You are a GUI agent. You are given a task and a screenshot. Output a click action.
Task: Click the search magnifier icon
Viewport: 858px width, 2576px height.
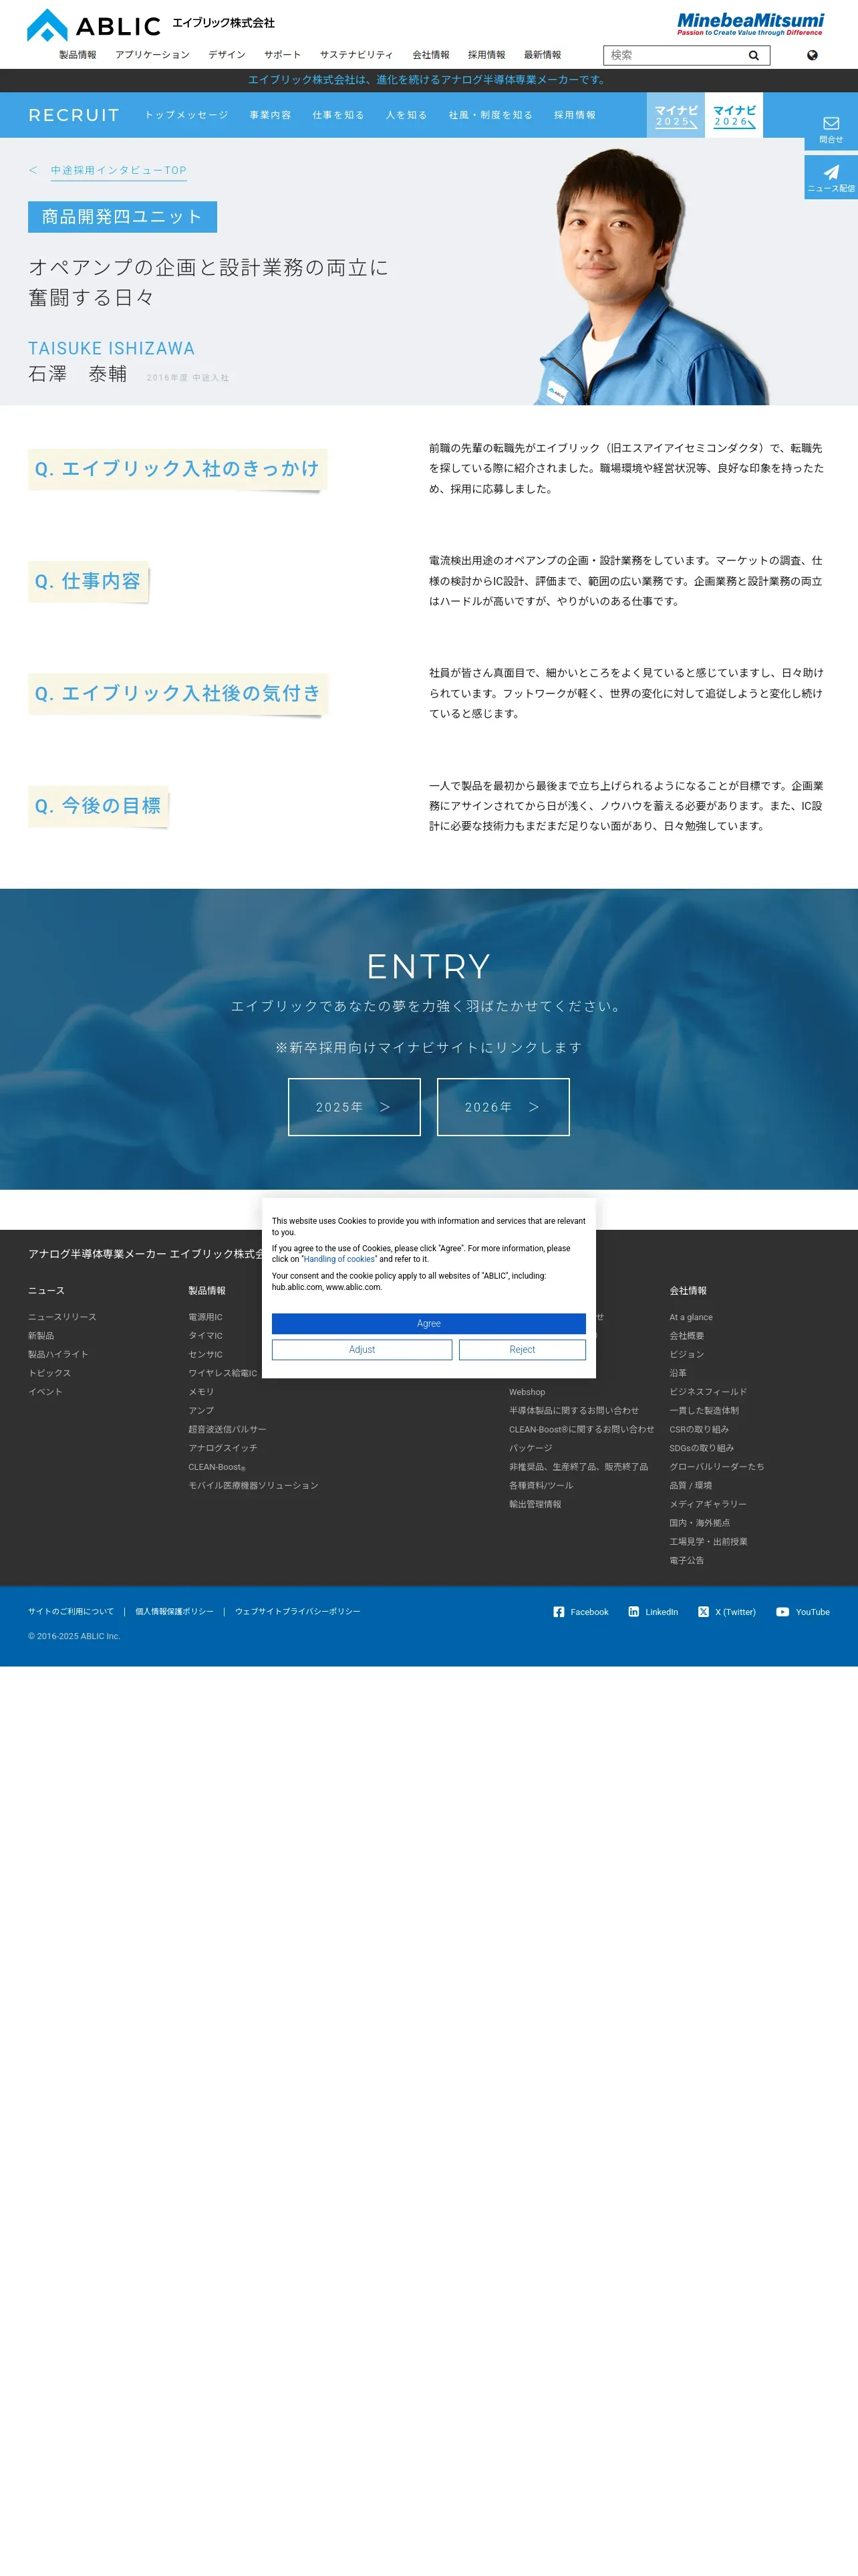coord(754,55)
